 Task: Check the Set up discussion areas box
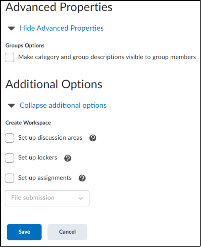[10, 138]
